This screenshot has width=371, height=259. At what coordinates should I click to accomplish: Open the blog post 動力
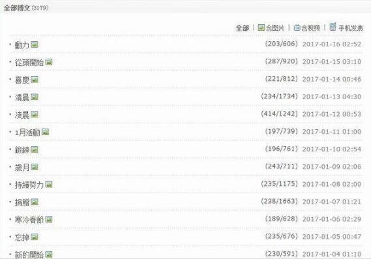click(x=22, y=45)
